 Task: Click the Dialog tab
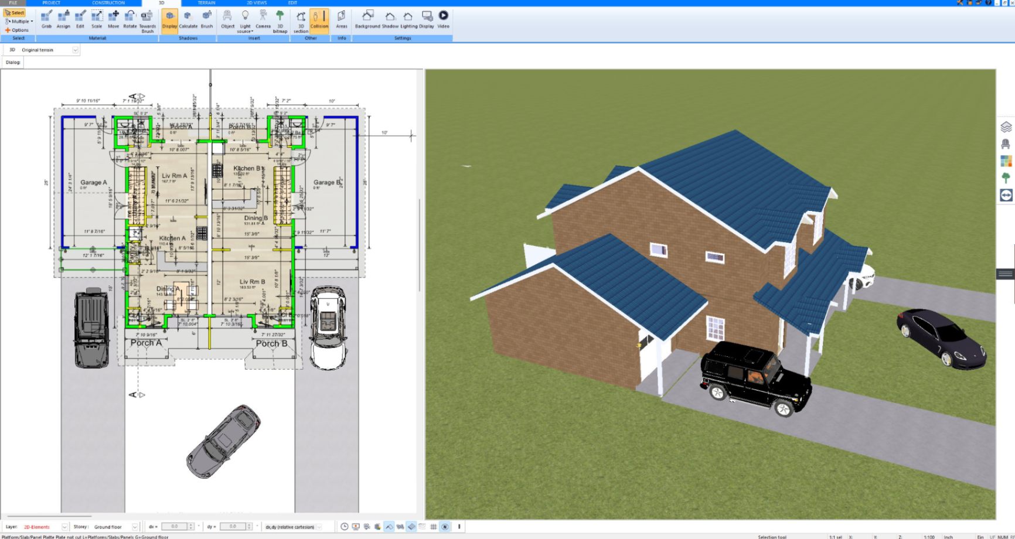(x=13, y=62)
